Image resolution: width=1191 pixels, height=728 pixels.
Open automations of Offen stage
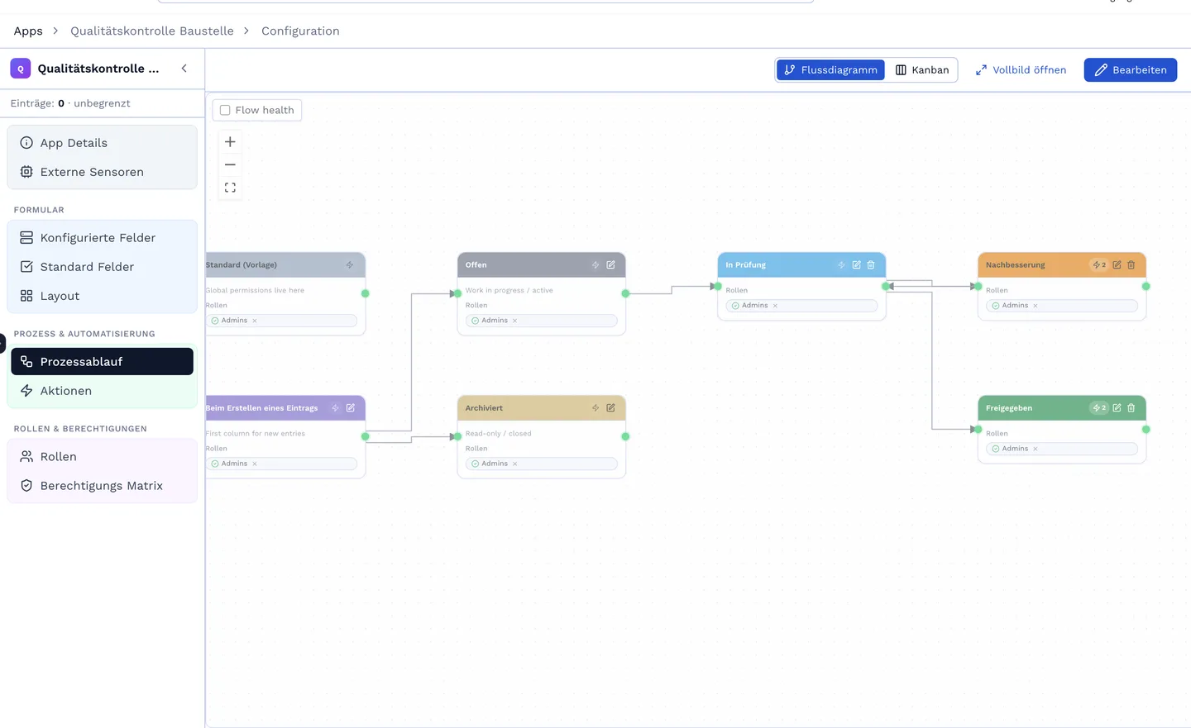(595, 265)
